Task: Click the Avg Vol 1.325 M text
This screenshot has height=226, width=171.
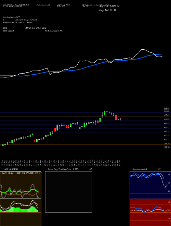Action: 109,6
